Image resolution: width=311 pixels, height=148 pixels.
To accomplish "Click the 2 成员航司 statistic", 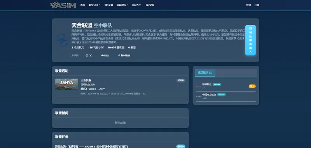I will [x=78, y=48].
